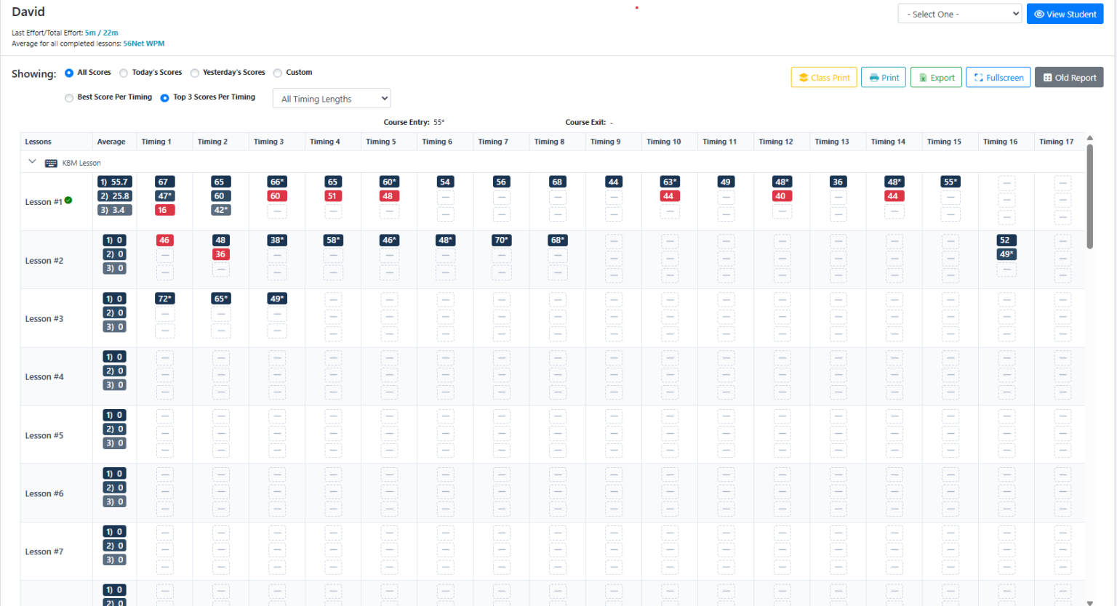This screenshot has height=606, width=1117.
Task: Collapse the KBM Lesson group chevron
Action: click(32, 162)
